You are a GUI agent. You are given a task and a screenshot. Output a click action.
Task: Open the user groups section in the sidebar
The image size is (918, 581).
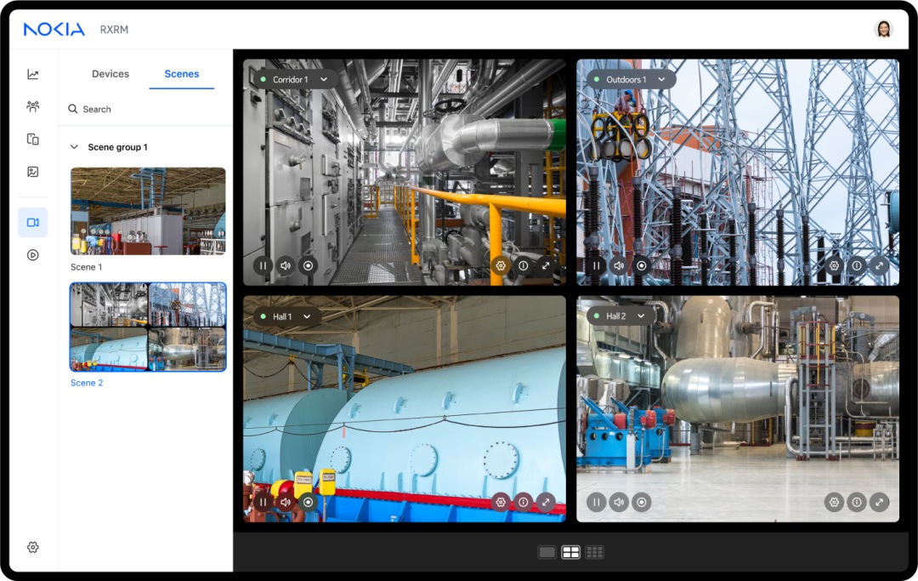(x=32, y=105)
